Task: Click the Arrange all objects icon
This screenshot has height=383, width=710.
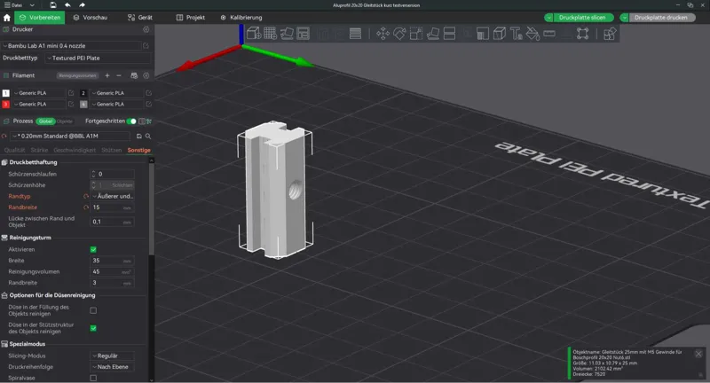Action: [x=303, y=34]
